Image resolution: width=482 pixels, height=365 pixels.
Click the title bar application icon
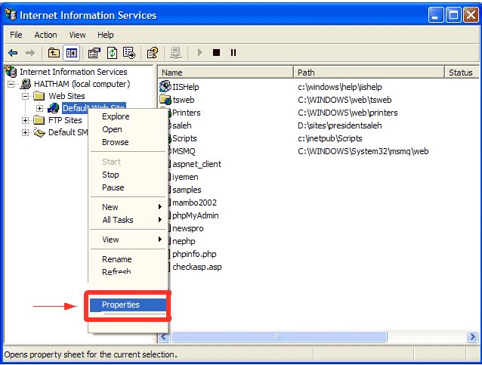(x=10, y=15)
